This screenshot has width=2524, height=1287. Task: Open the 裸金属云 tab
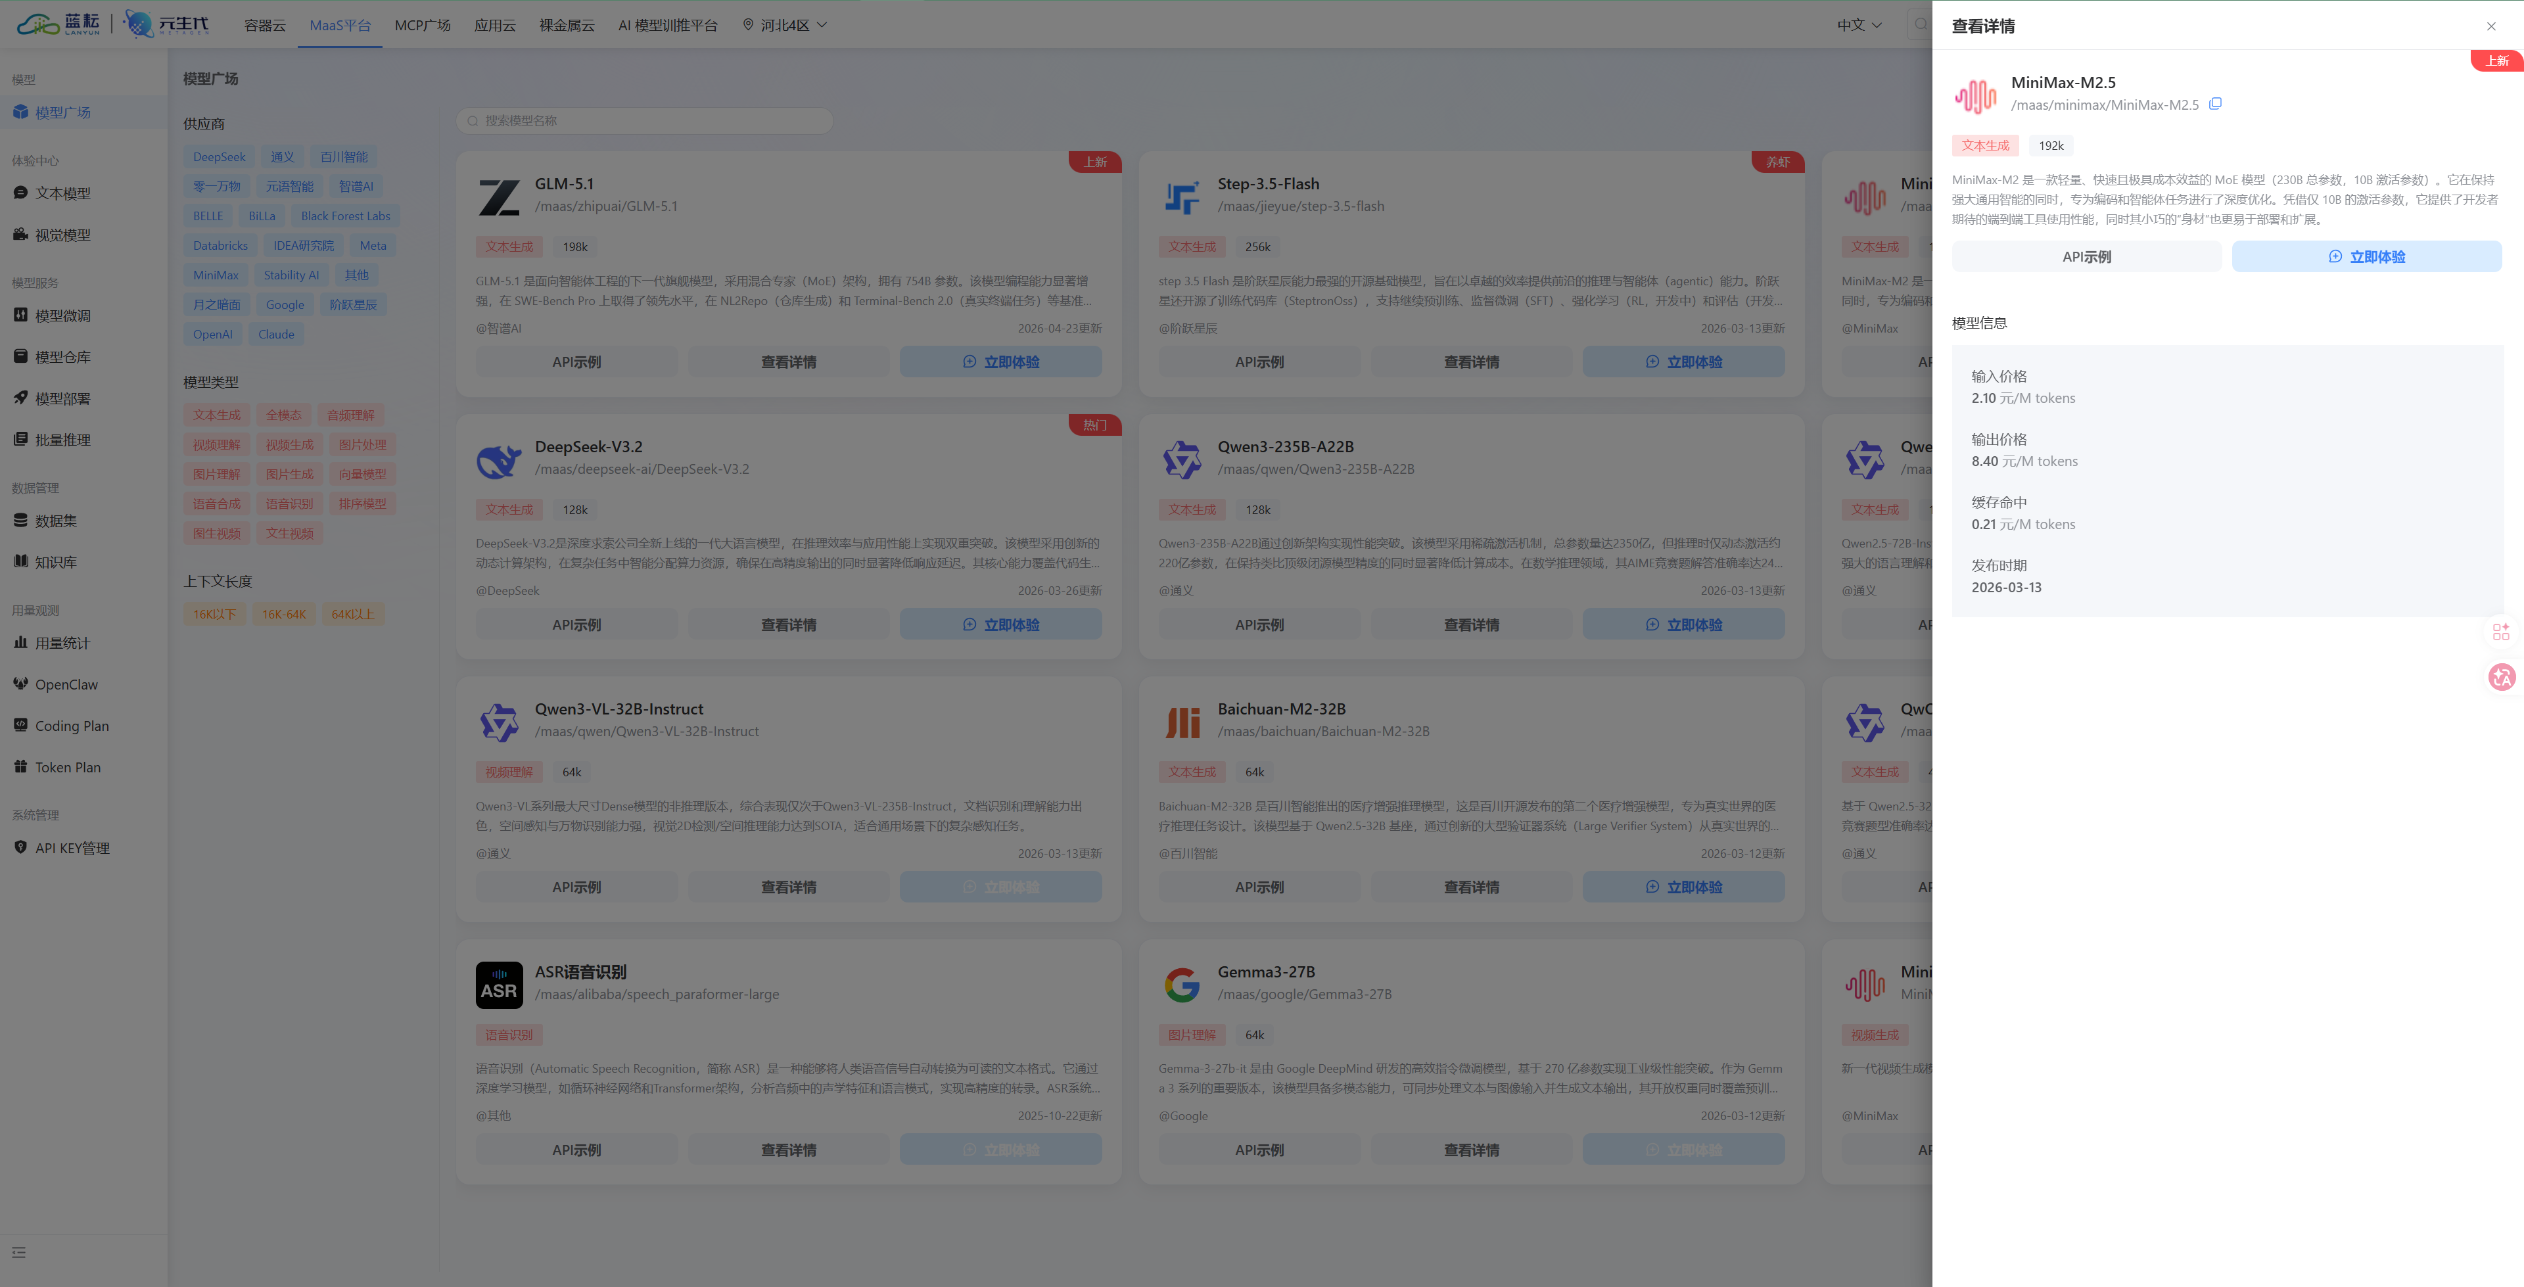(567, 24)
